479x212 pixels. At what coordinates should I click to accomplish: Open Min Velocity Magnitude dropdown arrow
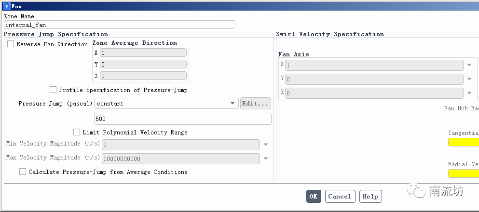pos(265,145)
